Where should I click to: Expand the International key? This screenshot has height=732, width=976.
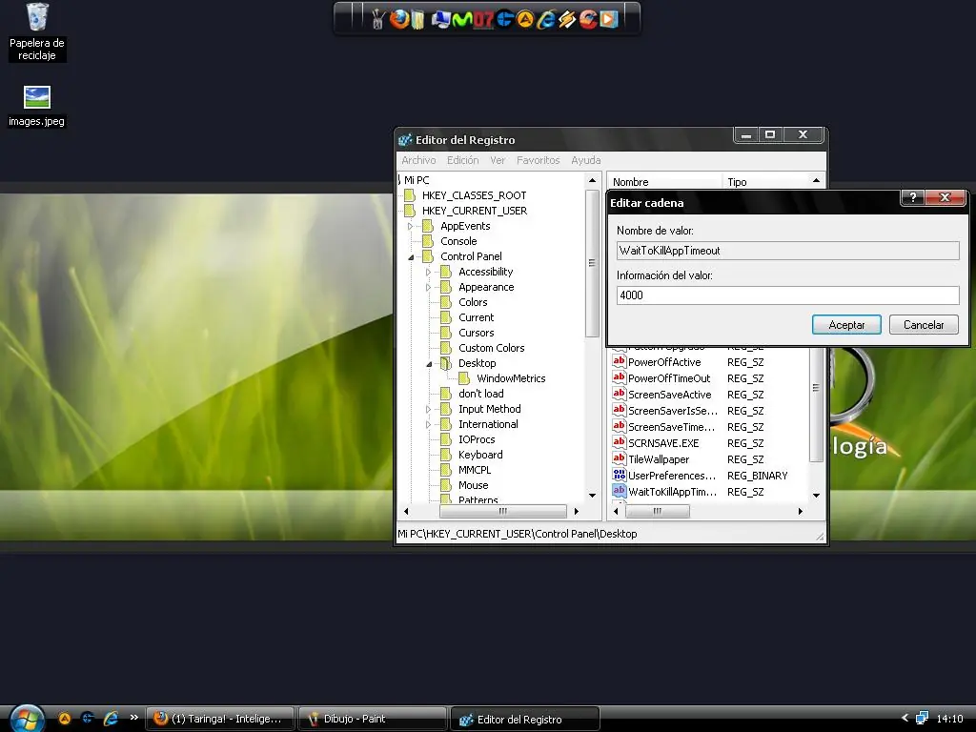[x=428, y=424]
